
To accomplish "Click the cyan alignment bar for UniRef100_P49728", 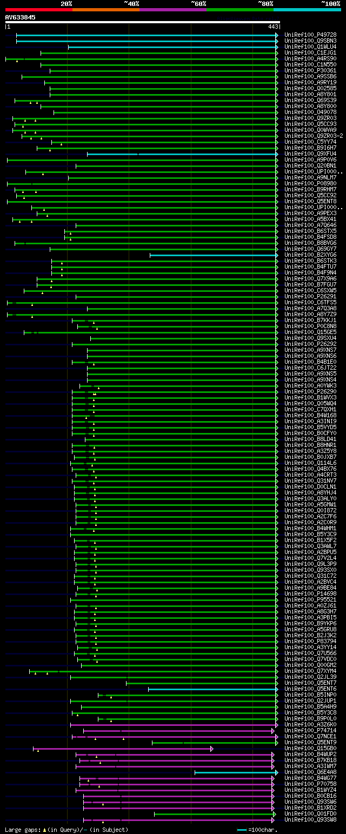I will click(147, 35).
